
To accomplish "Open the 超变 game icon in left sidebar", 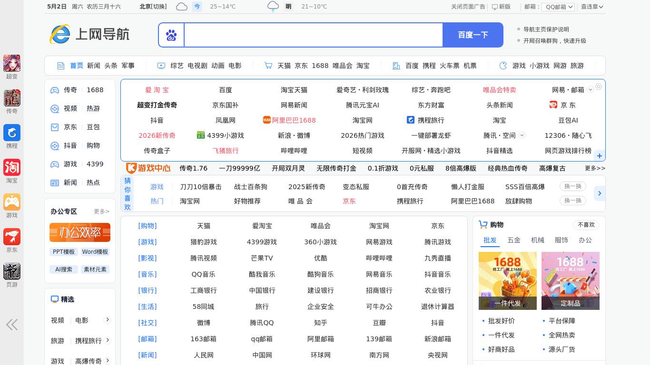I will click(12, 63).
